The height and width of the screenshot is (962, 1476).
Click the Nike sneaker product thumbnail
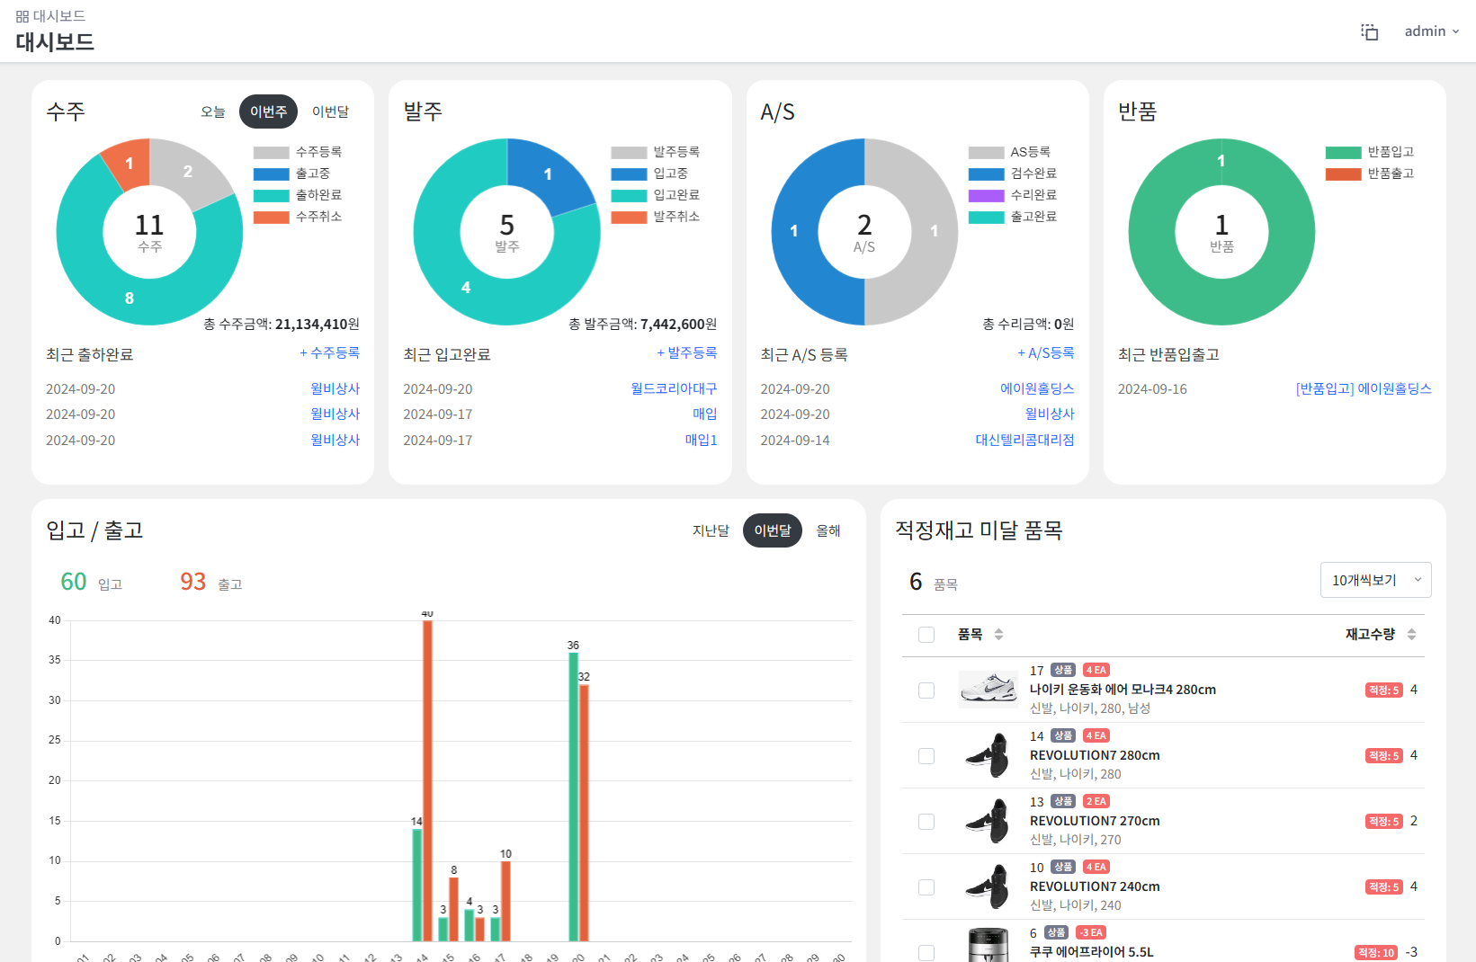tap(988, 689)
